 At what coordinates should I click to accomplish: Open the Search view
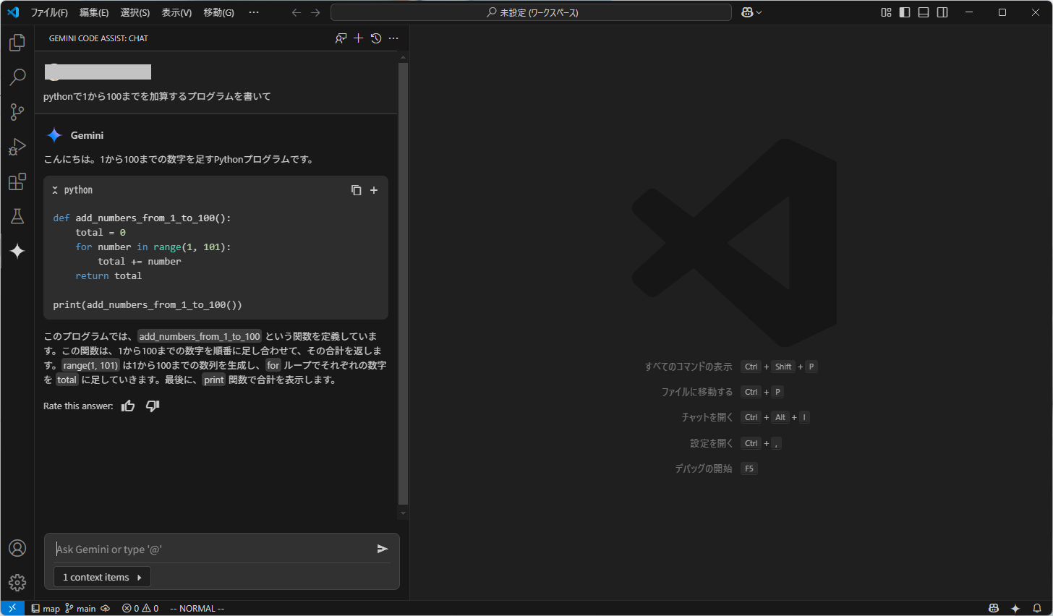17,77
